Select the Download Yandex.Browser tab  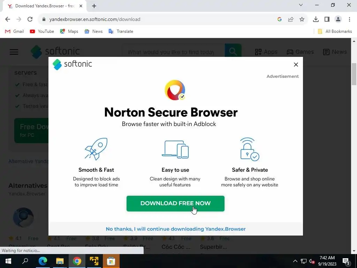tap(45, 6)
